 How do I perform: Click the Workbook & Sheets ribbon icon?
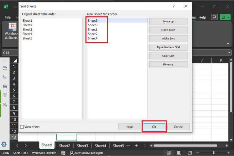click(x=12, y=27)
